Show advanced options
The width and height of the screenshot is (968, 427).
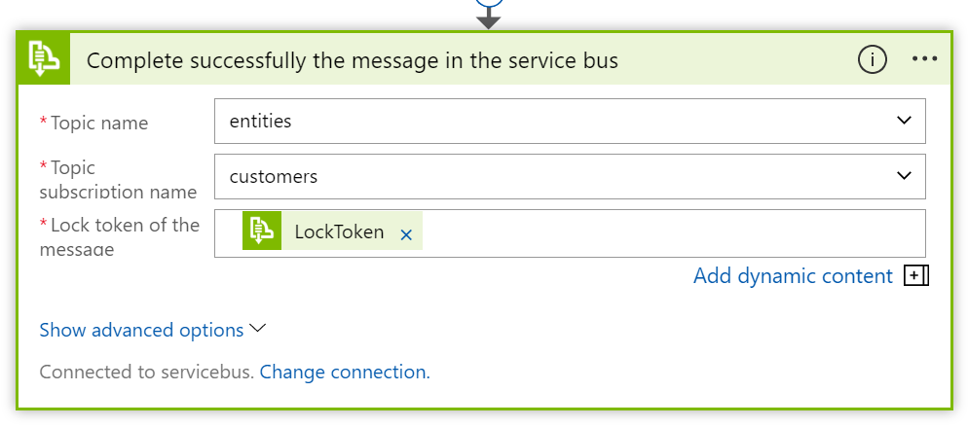point(141,331)
